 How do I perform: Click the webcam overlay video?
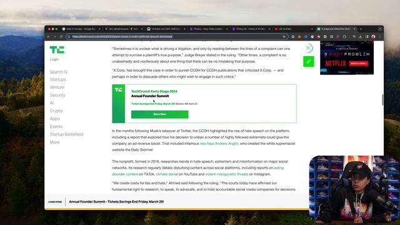354,190
